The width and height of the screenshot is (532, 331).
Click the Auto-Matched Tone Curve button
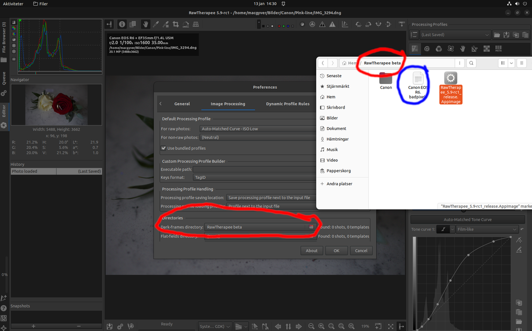(467, 219)
